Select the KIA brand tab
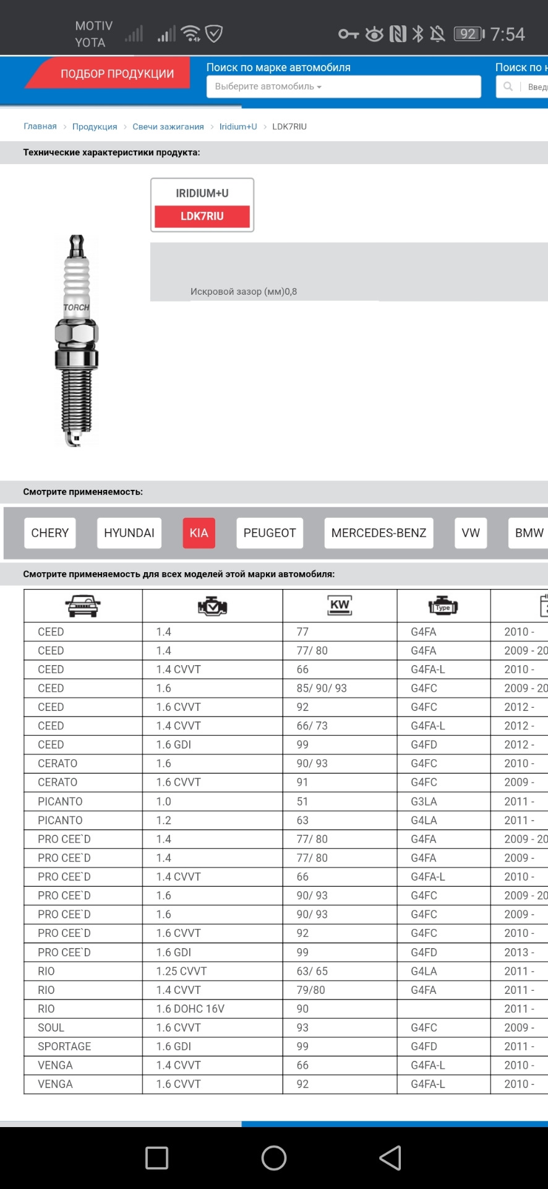Viewport: 548px width, 1189px height. tap(199, 533)
